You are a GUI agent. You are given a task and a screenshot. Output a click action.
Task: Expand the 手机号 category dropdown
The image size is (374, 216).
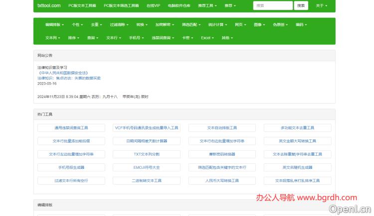tap(136, 38)
